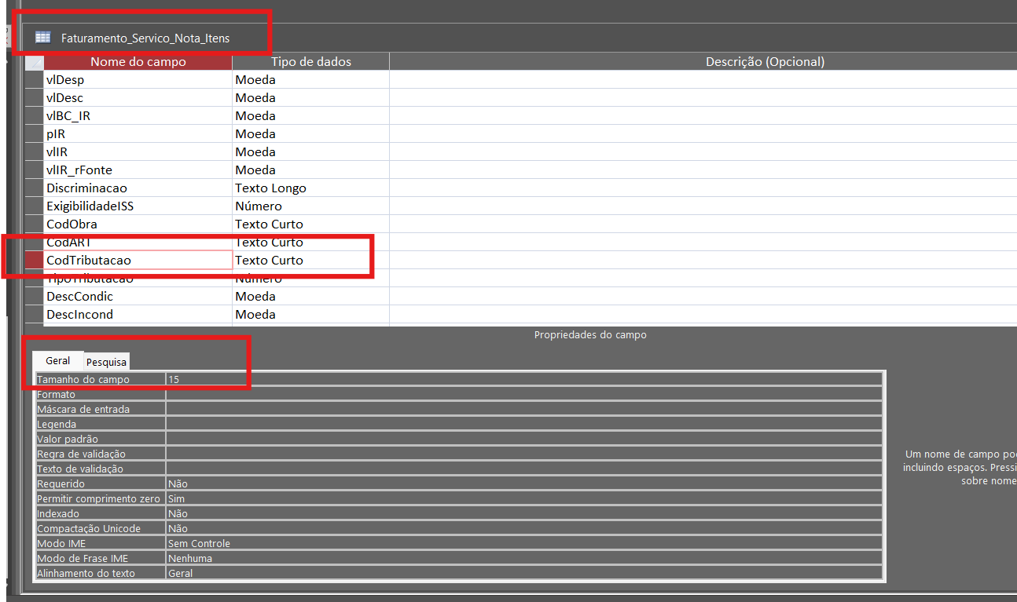This screenshot has width=1017, height=602.
Task: Click the Tipo de dados column header
Action: 310,61
